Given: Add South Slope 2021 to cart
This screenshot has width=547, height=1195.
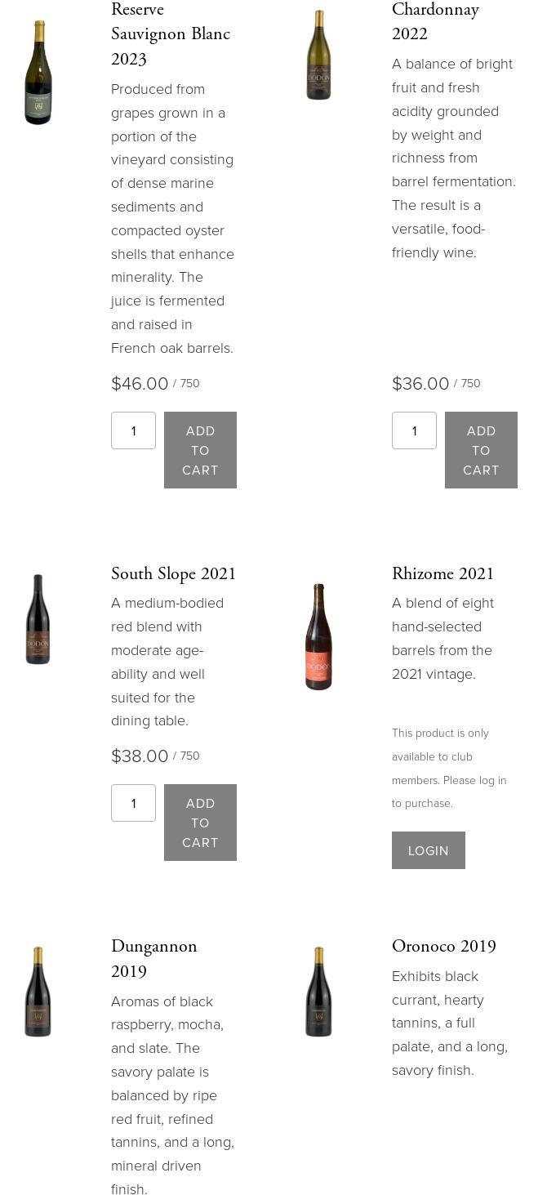Looking at the screenshot, I should pyautogui.click(x=200, y=823).
